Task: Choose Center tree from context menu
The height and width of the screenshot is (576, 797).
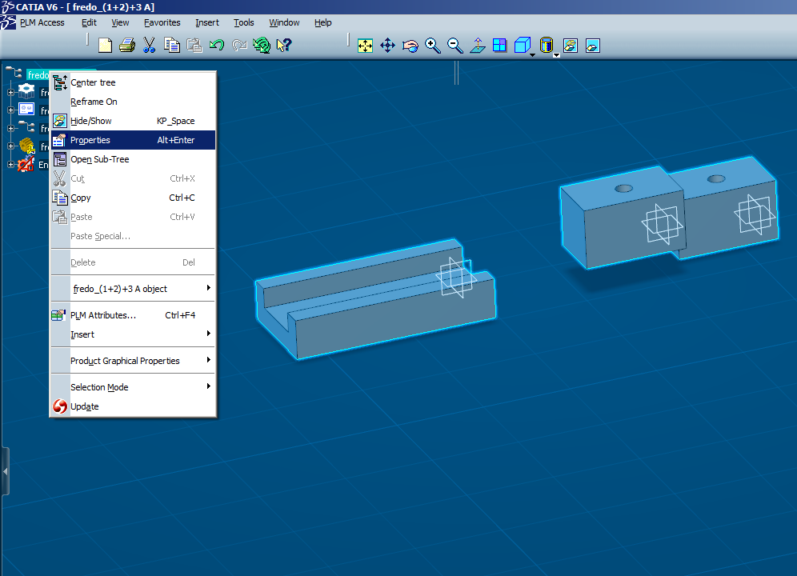Action: (x=133, y=82)
